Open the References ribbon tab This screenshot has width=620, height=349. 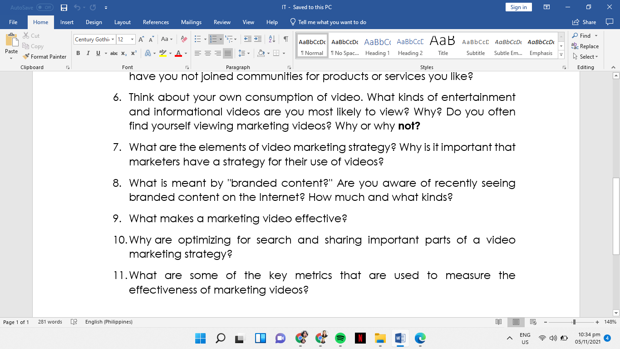click(x=156, y=22)
